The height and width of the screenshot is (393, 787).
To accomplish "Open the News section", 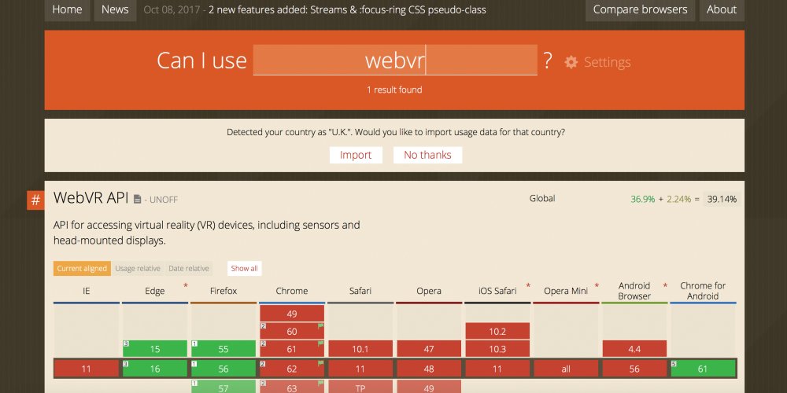I will pos(115,9).
